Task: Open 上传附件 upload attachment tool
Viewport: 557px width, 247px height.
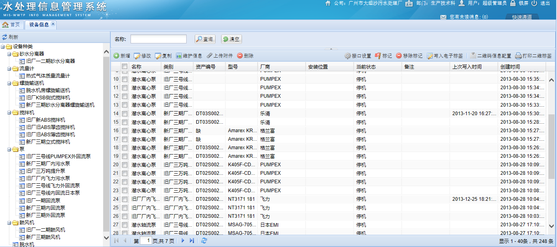Action: pos(210,56)
